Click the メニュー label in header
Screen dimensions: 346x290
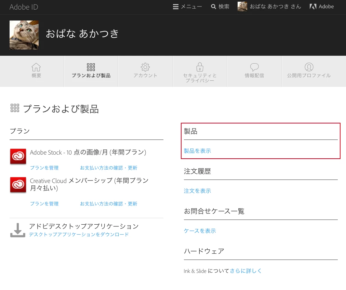[191, 6]
